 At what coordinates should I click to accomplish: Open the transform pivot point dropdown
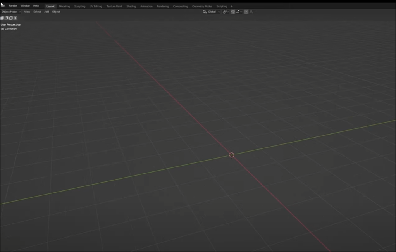click(x=226, y=12)
